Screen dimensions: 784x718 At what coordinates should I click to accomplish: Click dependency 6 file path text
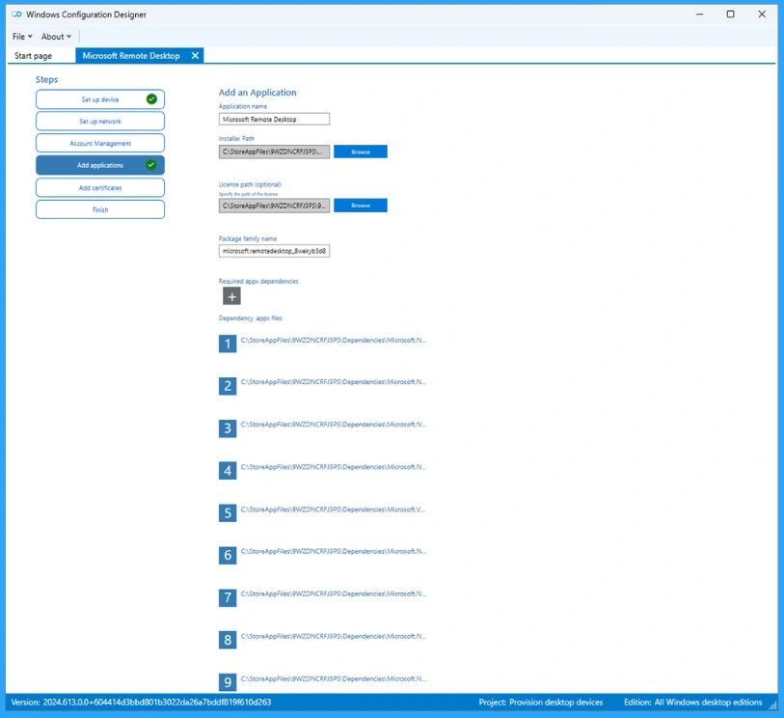pos(334,551)
